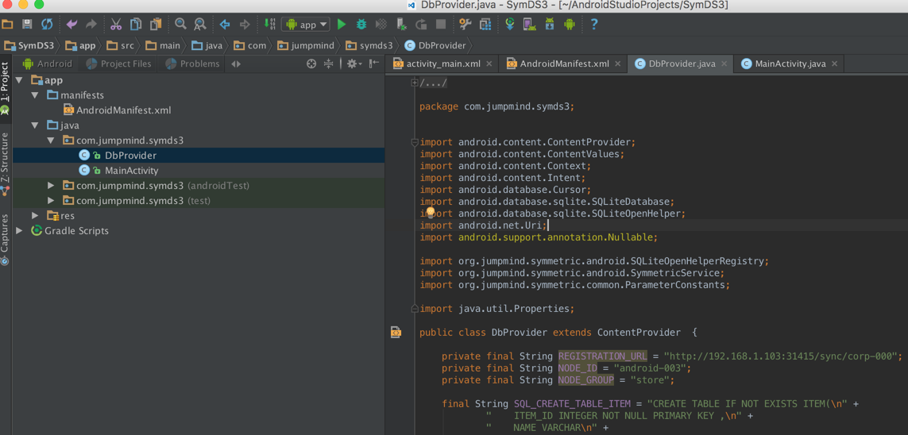Screen dimensions: 908x435
Task: Click SymDS3 in navigation breadcrumb
Action: click(29, 46)
